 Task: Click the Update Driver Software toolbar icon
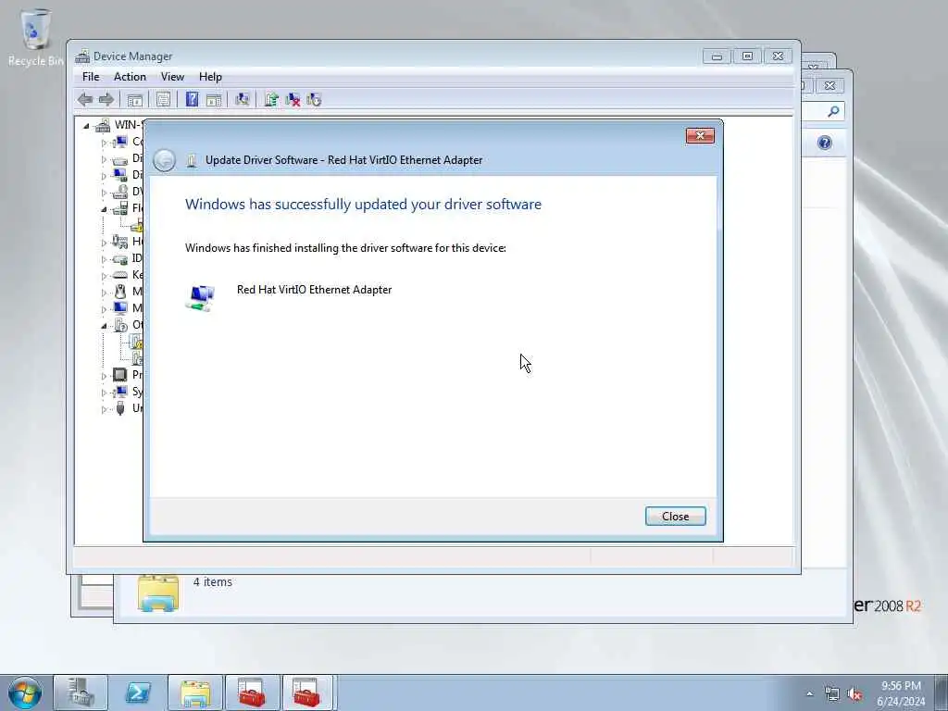tap(271, 99)
